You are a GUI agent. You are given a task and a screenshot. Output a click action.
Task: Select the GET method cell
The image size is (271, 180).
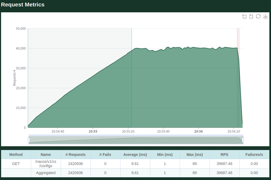point(16,164)
